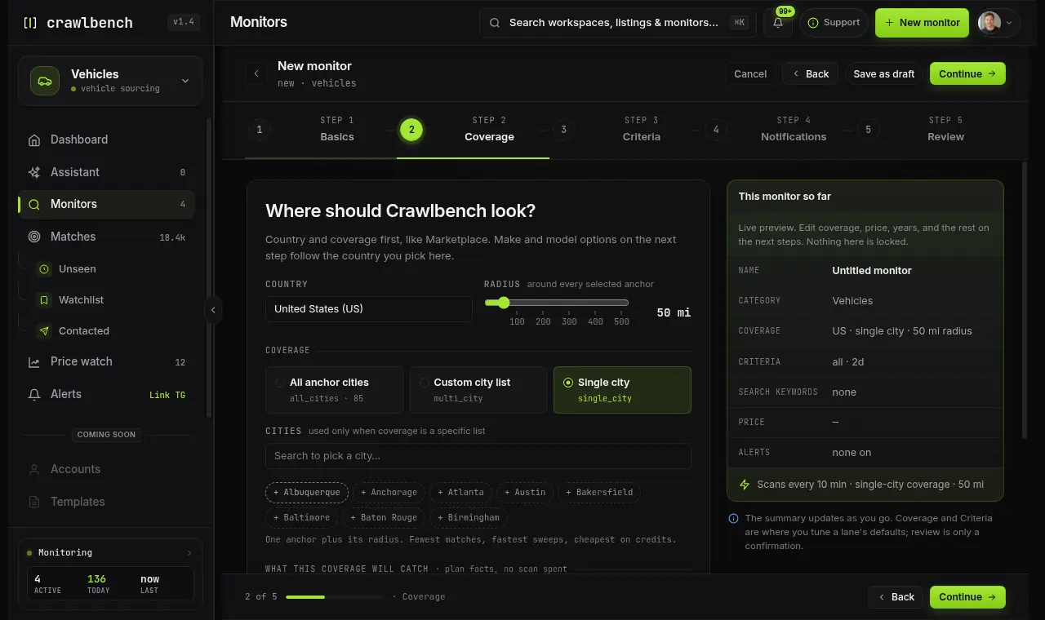1045x620 pixels.
Task: Select Single city coverage option
Action: 622,390
